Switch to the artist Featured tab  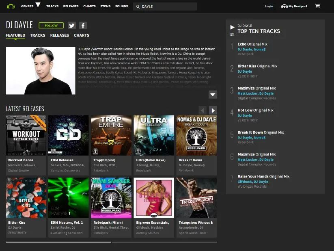(x=15, y=35)
